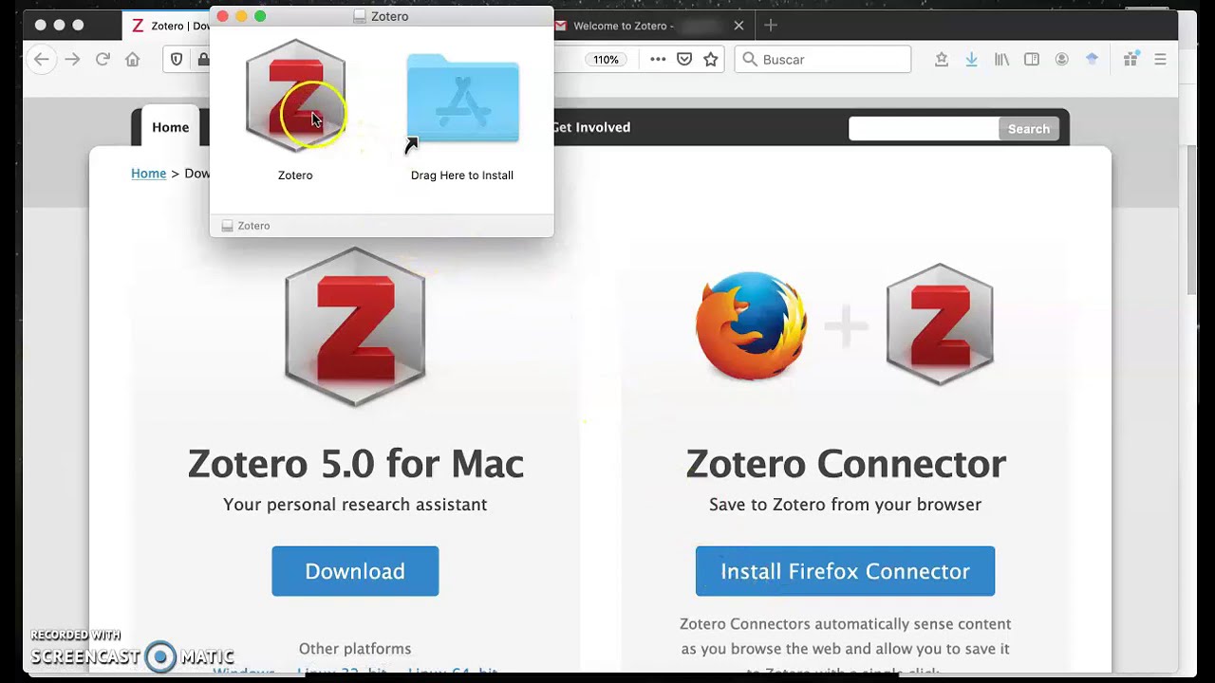
Task: Open page actions three-dot menu
Action: coord(658,60)
